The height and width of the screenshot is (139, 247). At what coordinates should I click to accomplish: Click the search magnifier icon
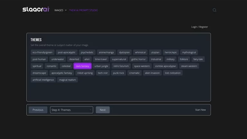[215, 10]
